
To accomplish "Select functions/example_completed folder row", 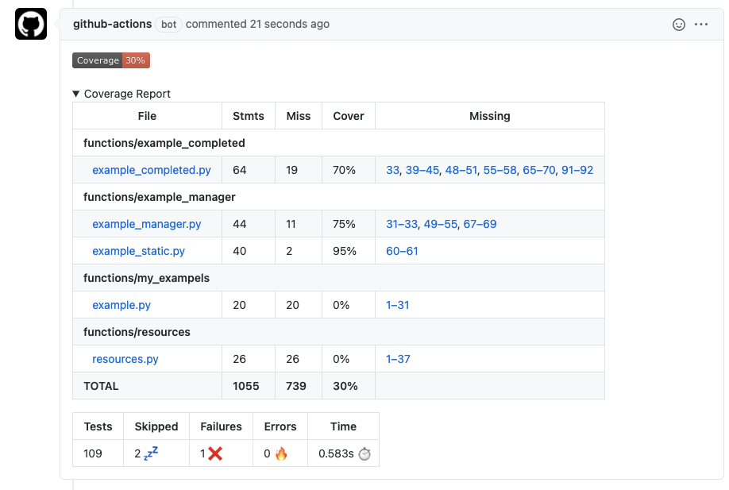I will coord(338,143).
